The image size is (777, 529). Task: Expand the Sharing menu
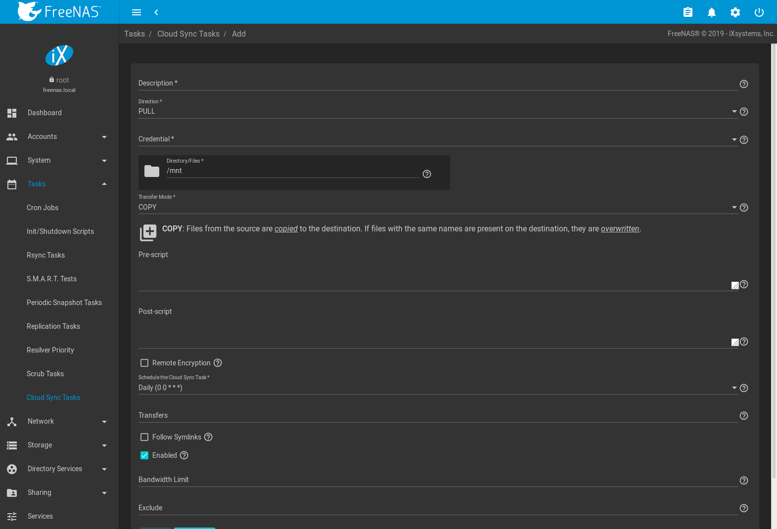pyautogui.click(x=59, y=492)
